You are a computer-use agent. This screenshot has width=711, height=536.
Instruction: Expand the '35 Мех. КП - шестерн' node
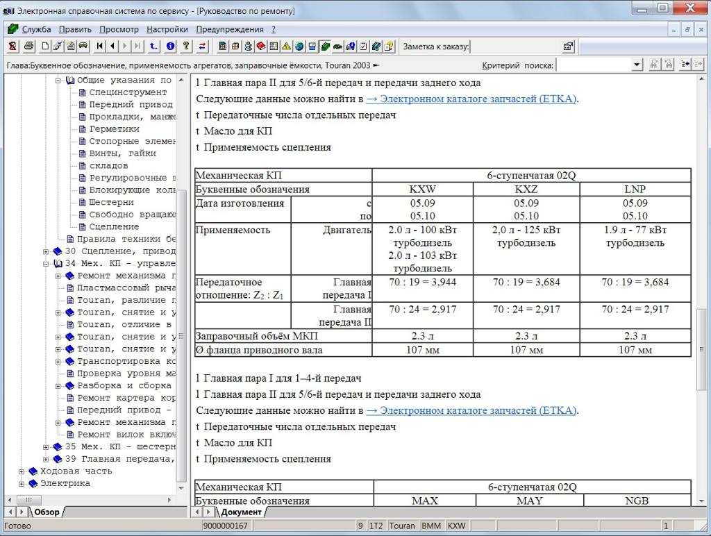46,447
